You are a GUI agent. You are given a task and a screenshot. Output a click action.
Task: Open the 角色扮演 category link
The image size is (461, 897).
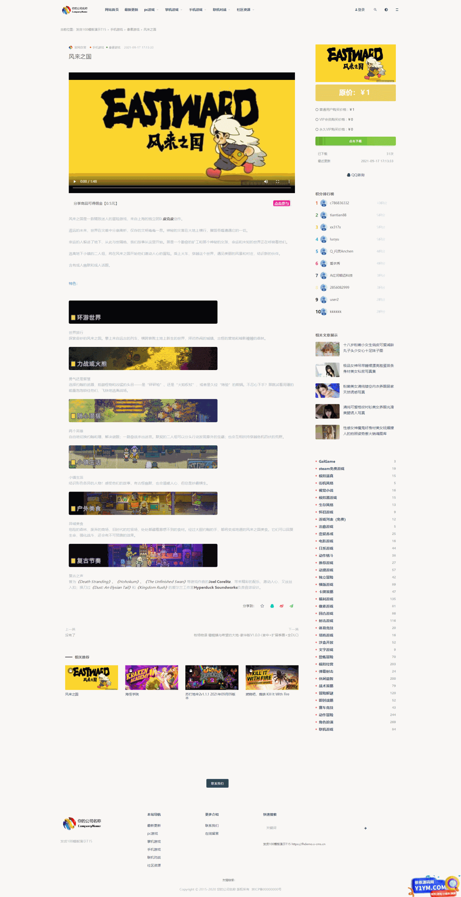pyautogui.click(x=326, y=722)
